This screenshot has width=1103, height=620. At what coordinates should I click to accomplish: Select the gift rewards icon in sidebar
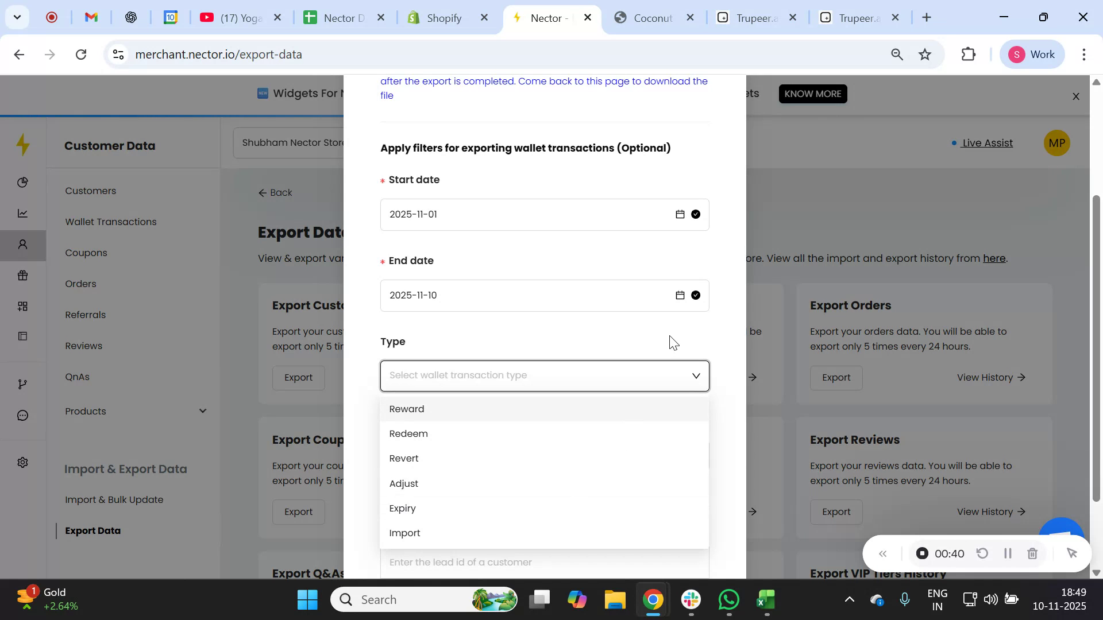[x=23, y=276]
